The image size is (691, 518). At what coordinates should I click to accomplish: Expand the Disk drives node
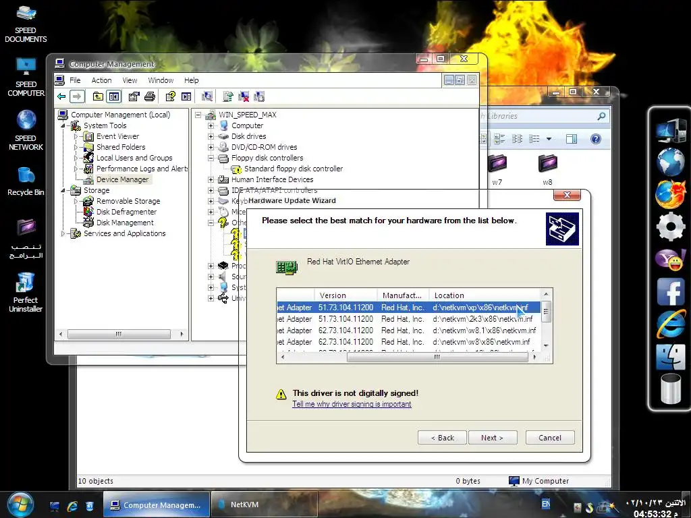tap(211, 136)
